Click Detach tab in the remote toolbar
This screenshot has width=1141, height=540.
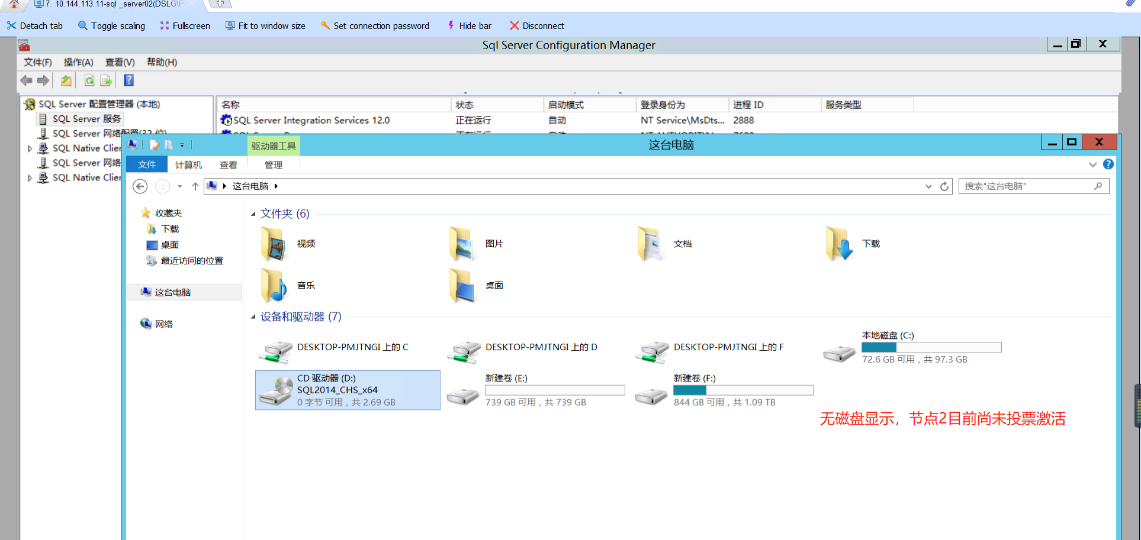(35, 25)
